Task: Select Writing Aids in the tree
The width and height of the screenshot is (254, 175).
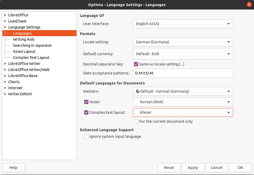Action: pyautogui.click(x=24, y=39)
